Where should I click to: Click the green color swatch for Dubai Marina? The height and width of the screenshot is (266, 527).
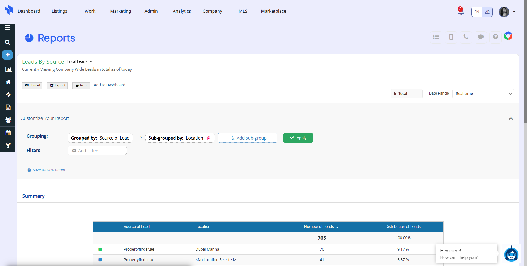click(100, 249)
